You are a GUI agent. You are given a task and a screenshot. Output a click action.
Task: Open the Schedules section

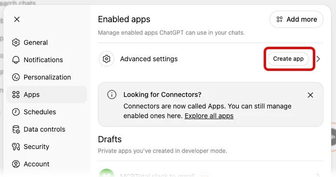[x=47, y=112]
